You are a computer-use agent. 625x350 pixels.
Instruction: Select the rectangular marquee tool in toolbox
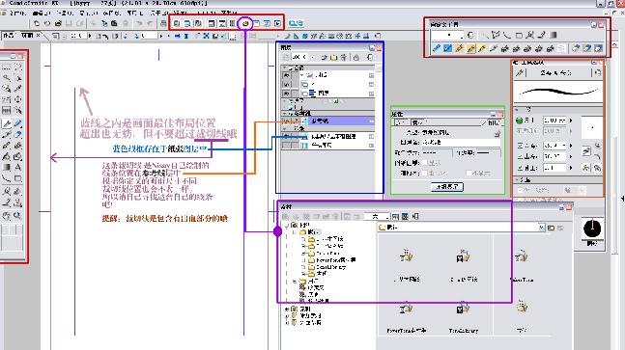(7, 67)
